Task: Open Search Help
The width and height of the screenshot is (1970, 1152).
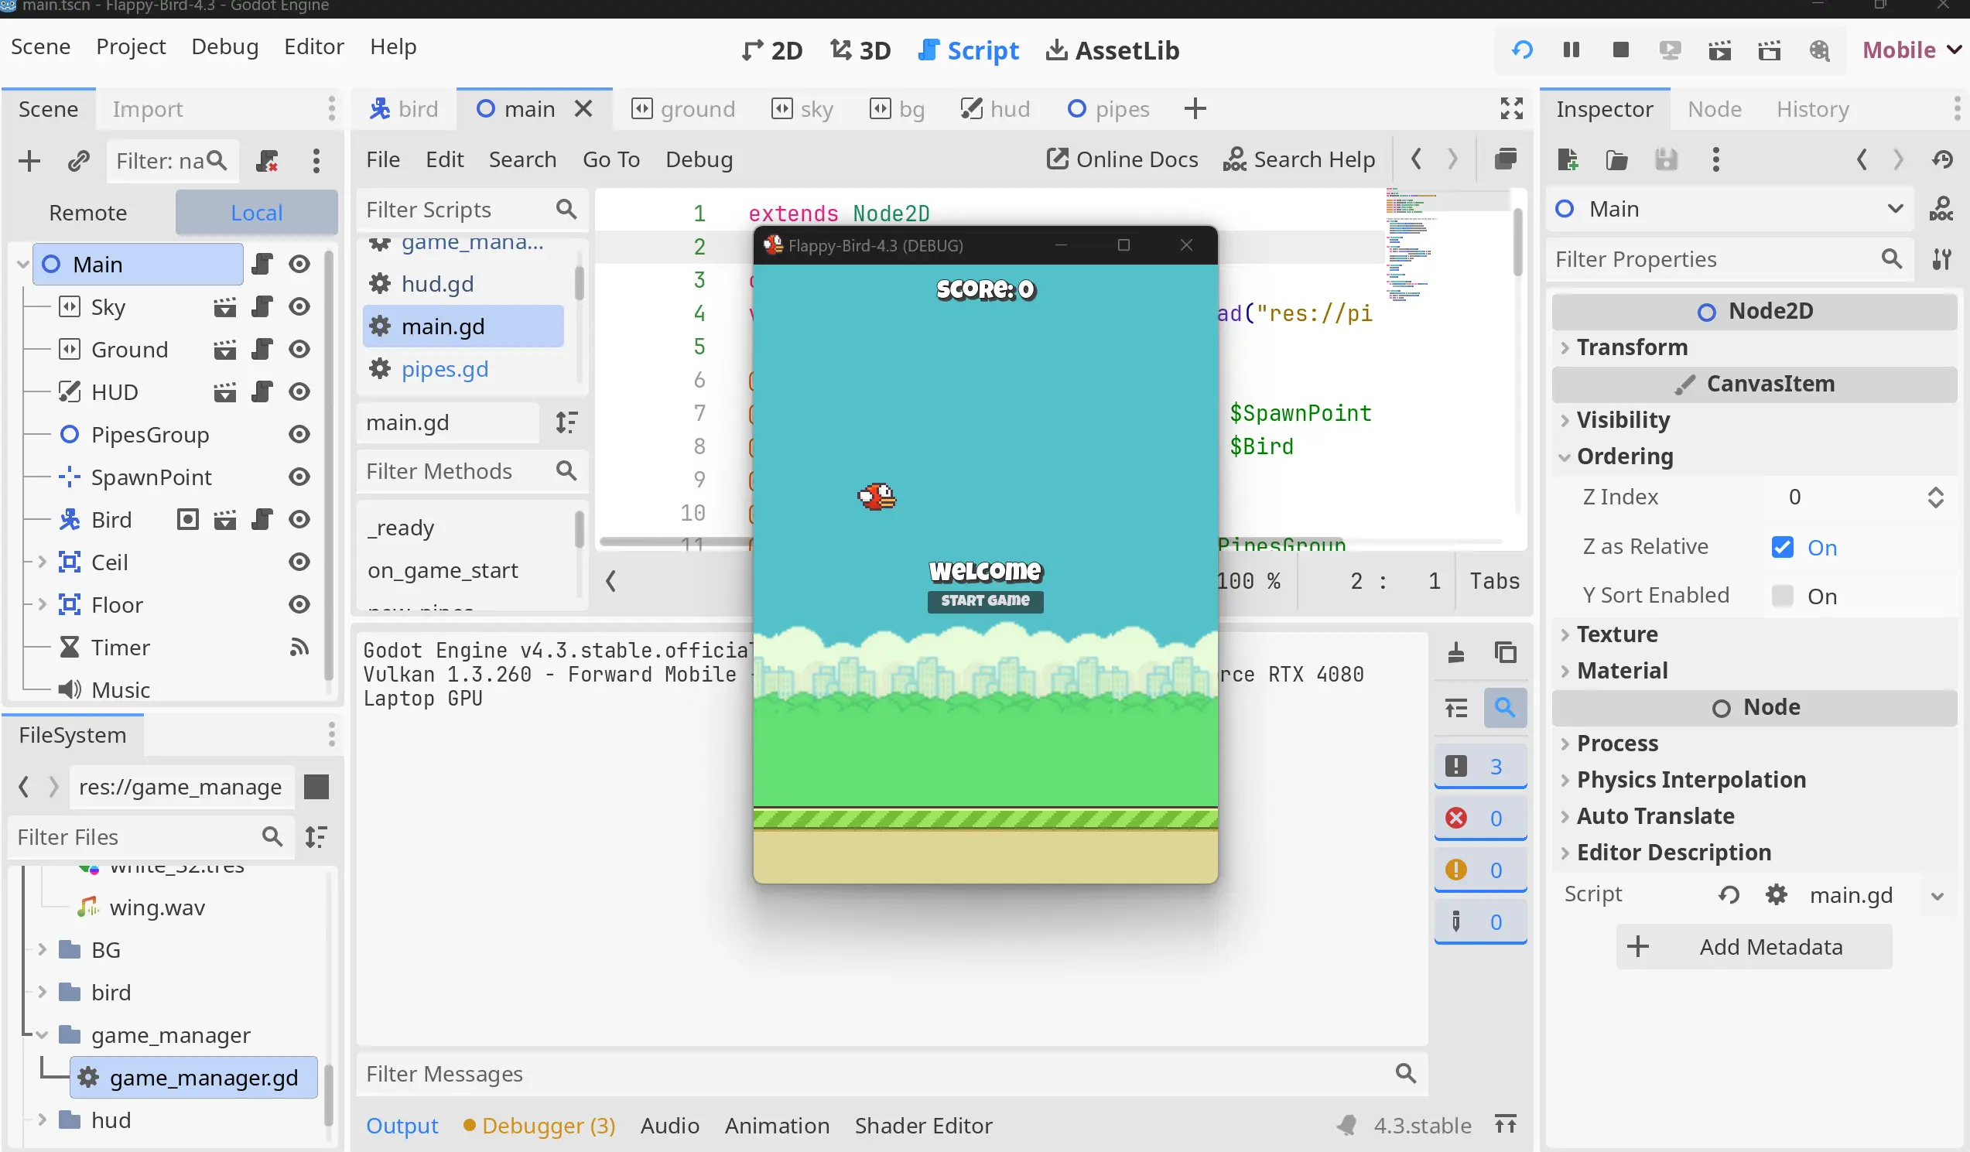Action: point(1298,159)
